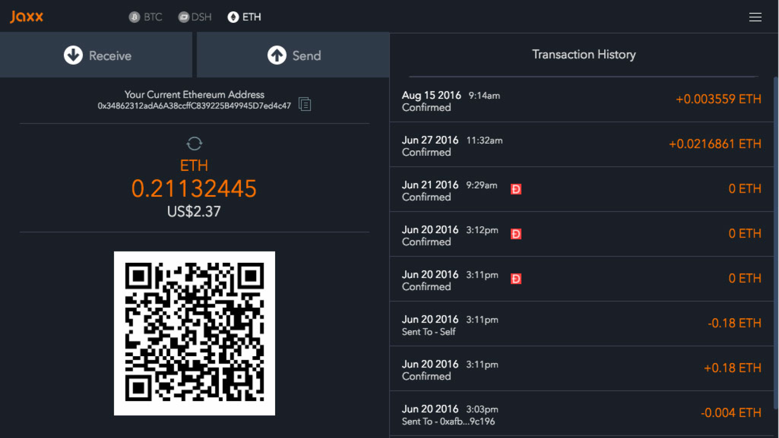This screenshot has width=779, height=438.
Task: Click the transaction history scrollbar
Action: tap(776, 242)
